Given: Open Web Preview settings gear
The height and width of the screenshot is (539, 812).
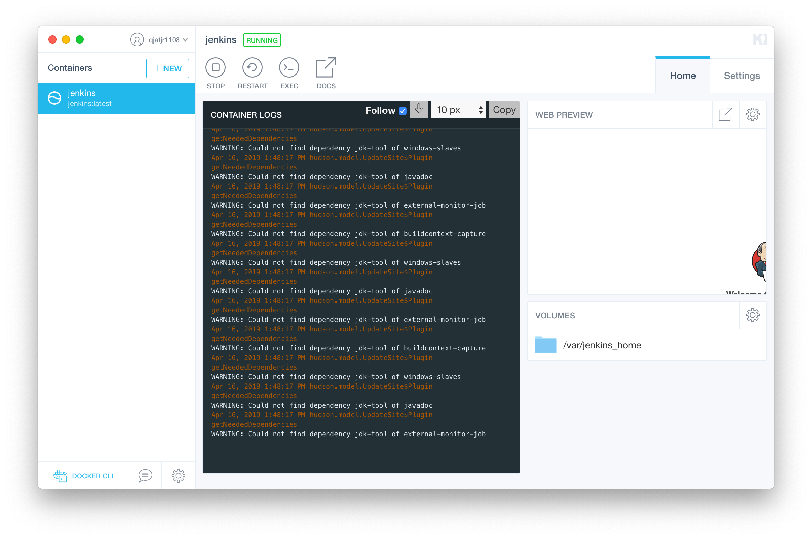Looking at the screenshot, I should tap(752, 114).
